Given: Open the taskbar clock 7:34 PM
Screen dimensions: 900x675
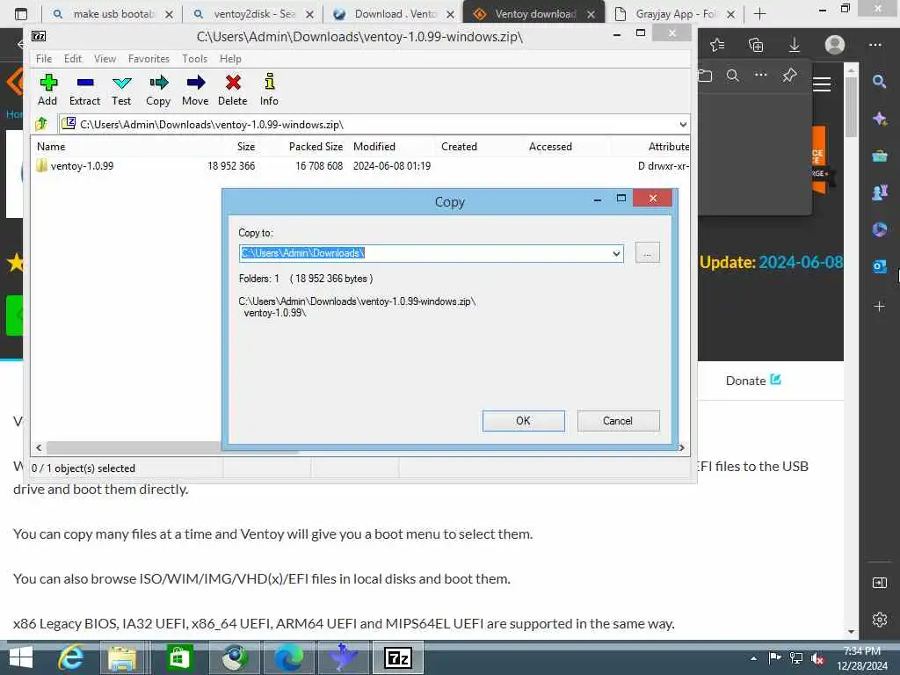Looking at the screenshot, I should click(x=862, y=651).
